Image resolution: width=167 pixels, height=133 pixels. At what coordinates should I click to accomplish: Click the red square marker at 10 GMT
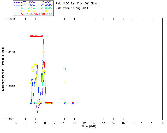65,69
